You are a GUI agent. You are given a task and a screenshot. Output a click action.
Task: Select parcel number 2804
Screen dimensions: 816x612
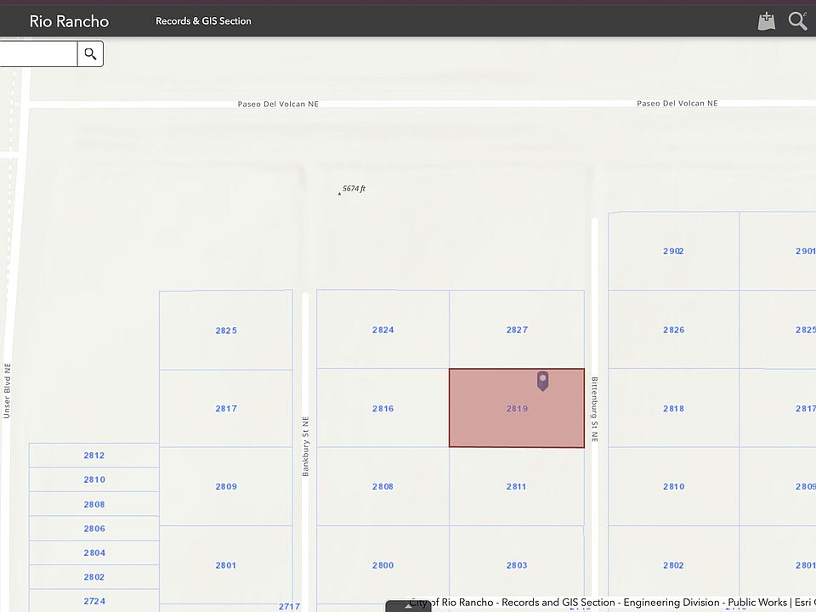coord(94,552)
